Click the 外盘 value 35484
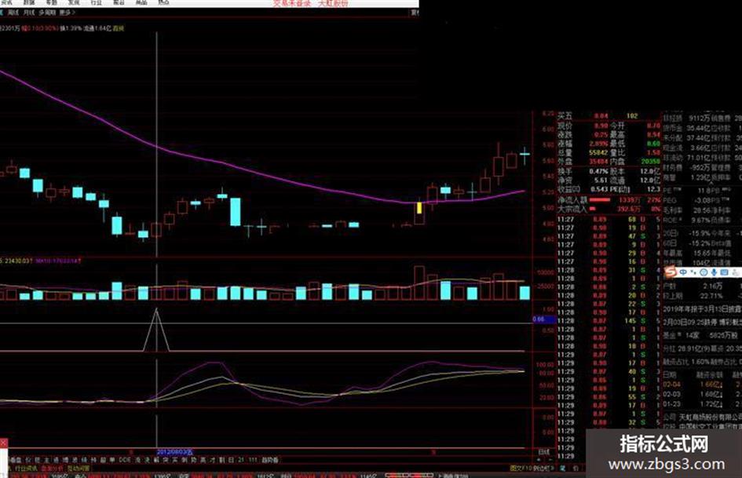The image size is (742, 478). point(598,162)
